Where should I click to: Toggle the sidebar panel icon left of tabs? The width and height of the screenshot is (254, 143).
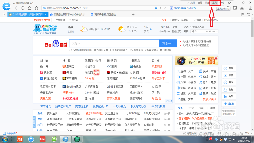pos(4,15)
